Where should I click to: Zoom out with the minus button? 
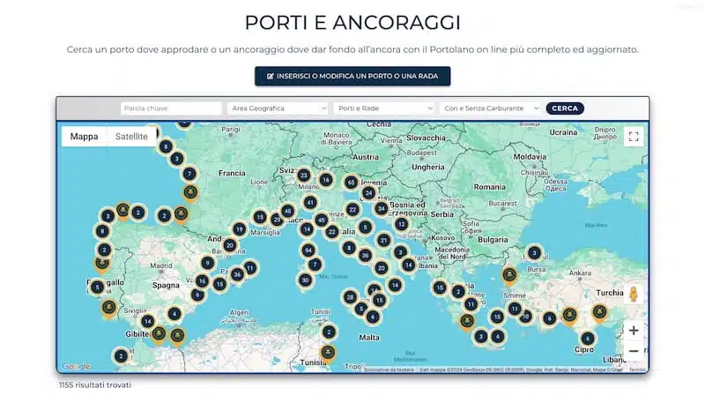tap(634, 351)
